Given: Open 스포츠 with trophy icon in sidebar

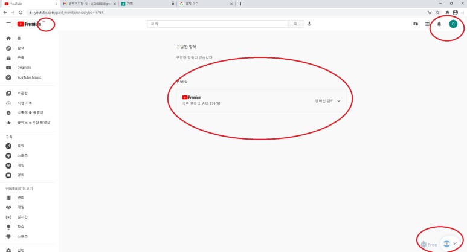Looking at the screenshot, I should tap(22, 237).
